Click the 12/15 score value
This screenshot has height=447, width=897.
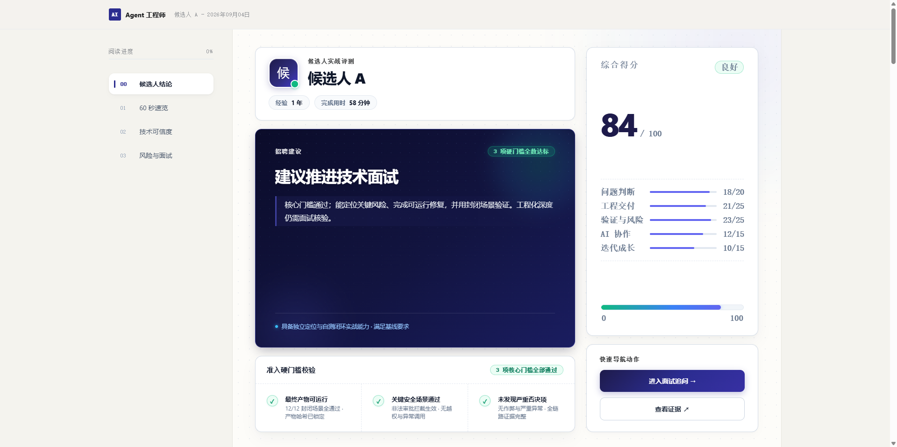click(x=733, y=234)
